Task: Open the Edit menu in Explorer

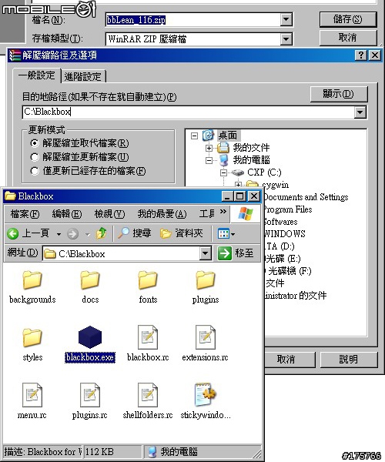Action: (x=67, y=213)
